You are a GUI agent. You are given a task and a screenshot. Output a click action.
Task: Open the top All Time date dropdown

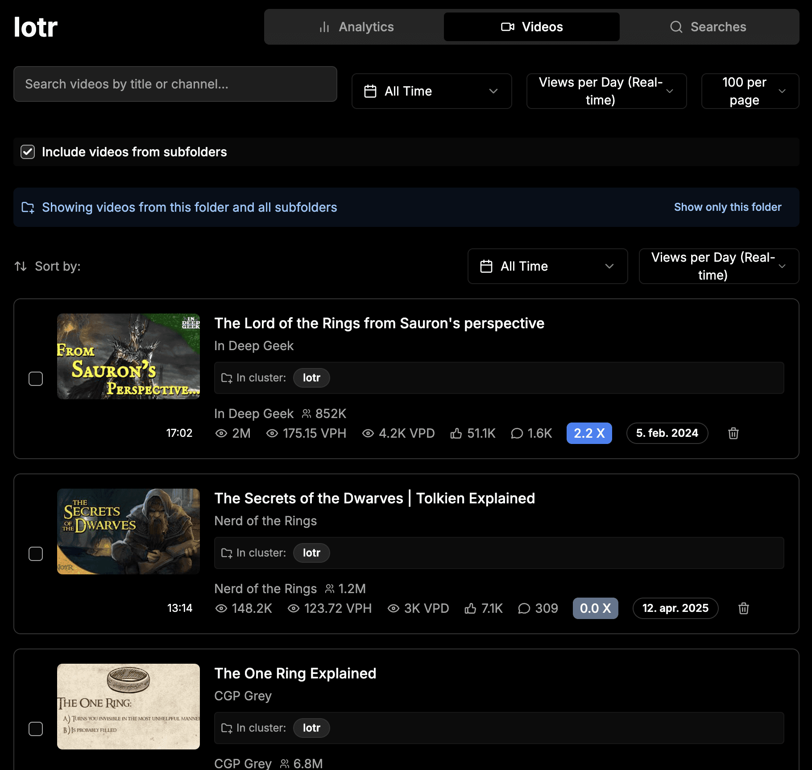click(x=431, y=91)
